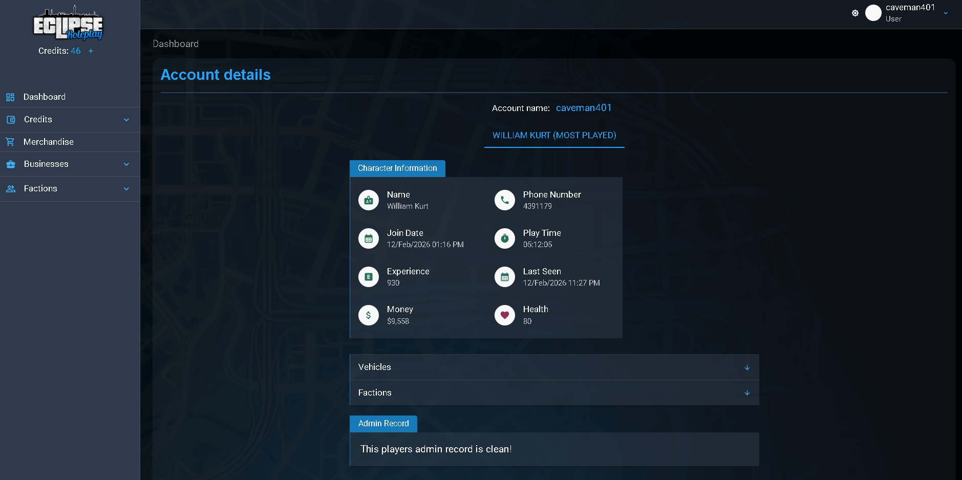
Task: Open the caveman401 account name link
Action: (584, 108)
